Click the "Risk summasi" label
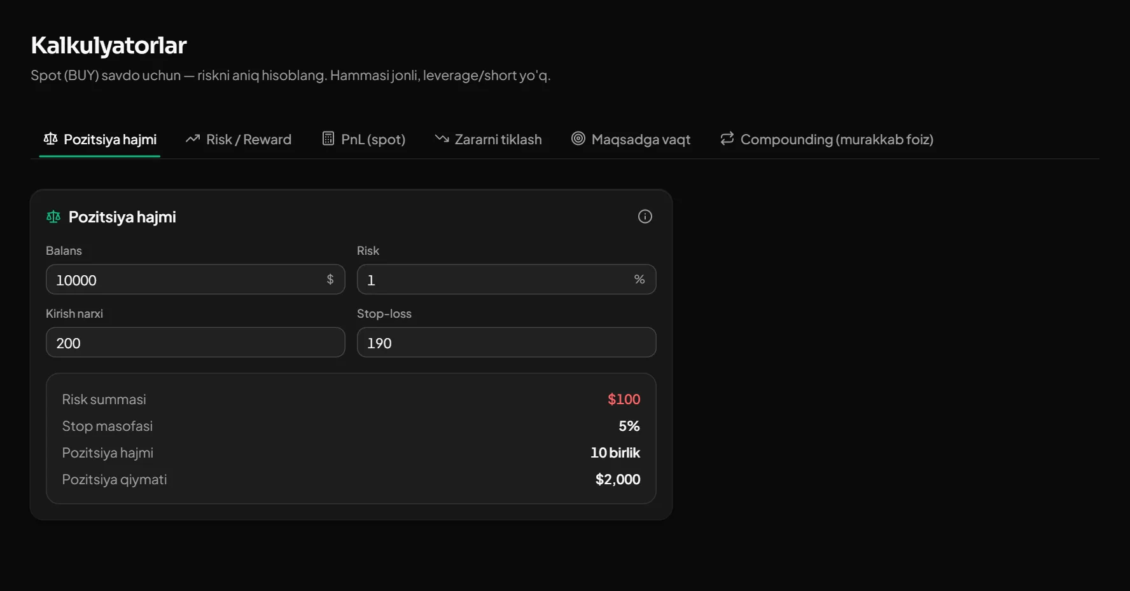 (x=104, y=399)
